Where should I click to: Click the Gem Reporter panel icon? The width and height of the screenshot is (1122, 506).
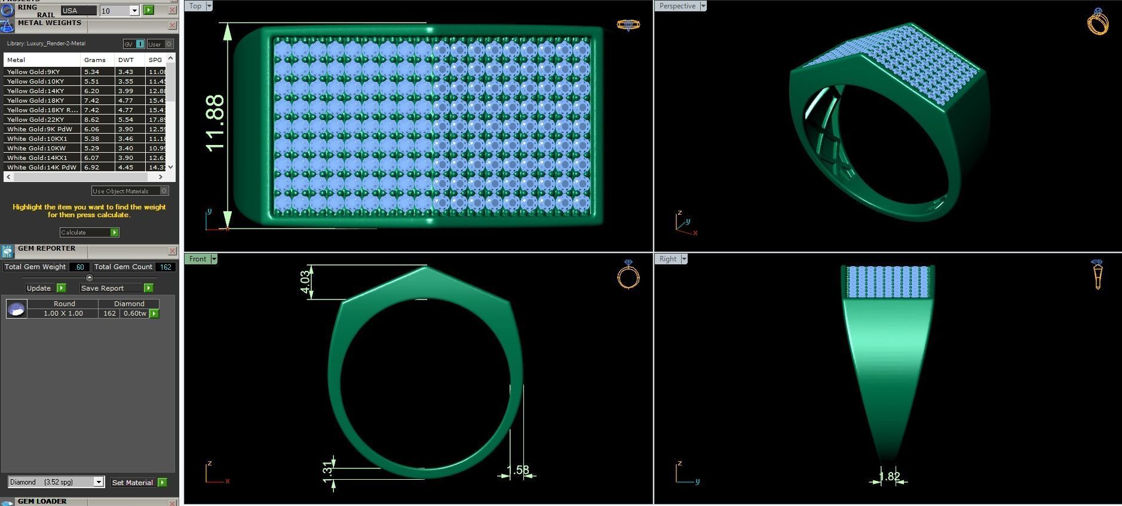pos(7,251)
